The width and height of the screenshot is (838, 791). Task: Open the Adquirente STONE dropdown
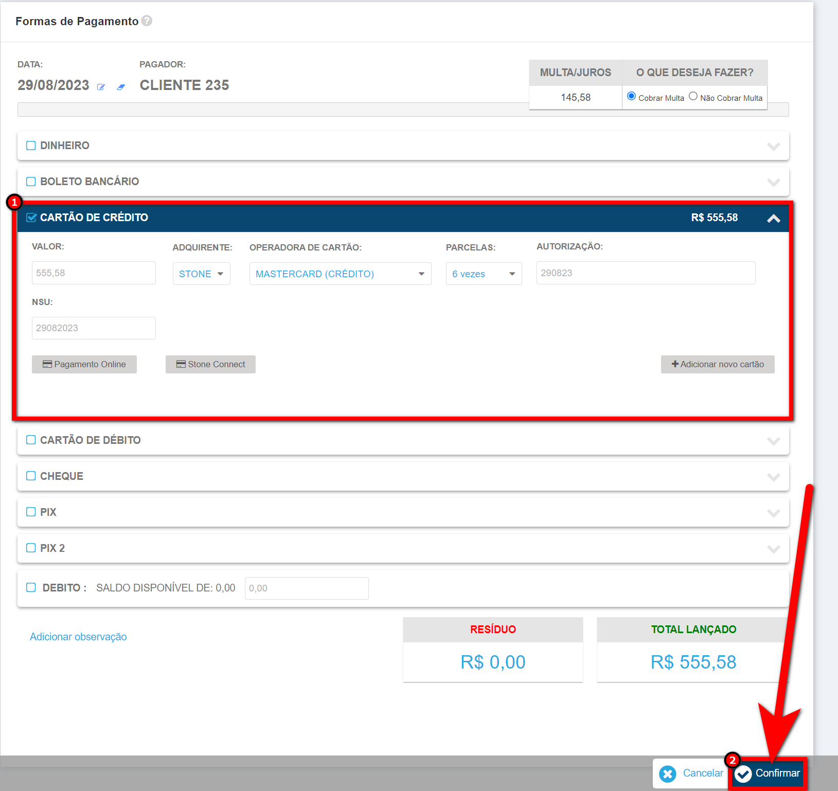tap(201, 274)
